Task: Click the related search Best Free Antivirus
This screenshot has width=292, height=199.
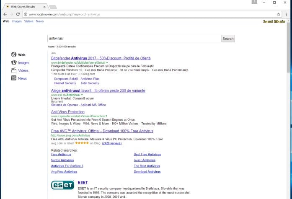Action: [147, 154]
